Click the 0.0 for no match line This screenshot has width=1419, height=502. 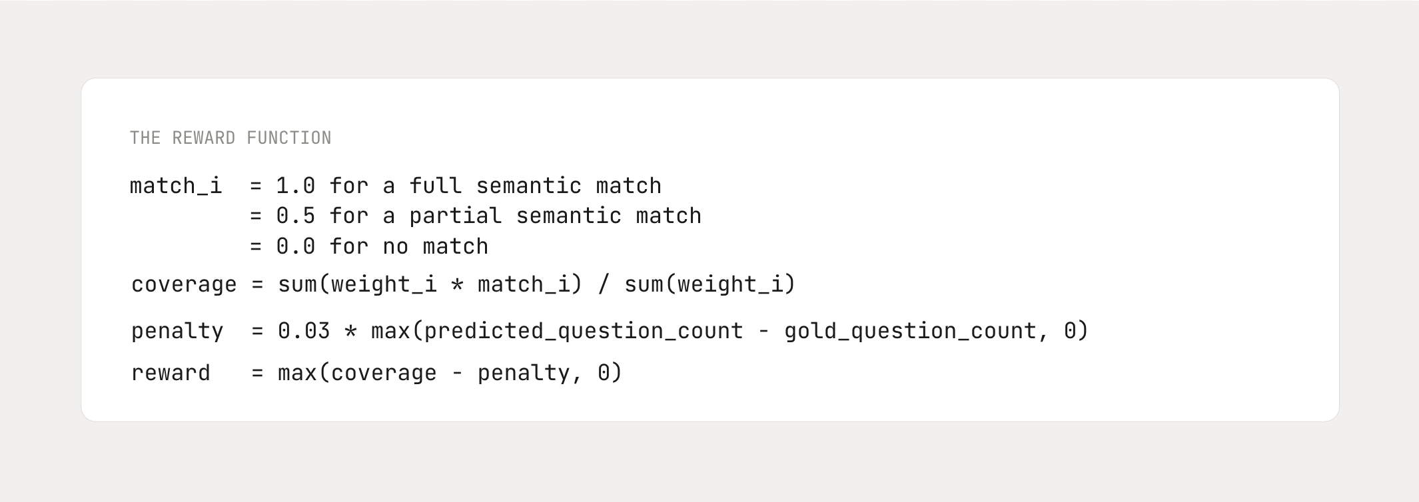pyautogui.click(x=369, y=246)
